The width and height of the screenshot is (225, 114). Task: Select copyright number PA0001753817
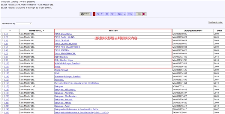click(180, 109)
